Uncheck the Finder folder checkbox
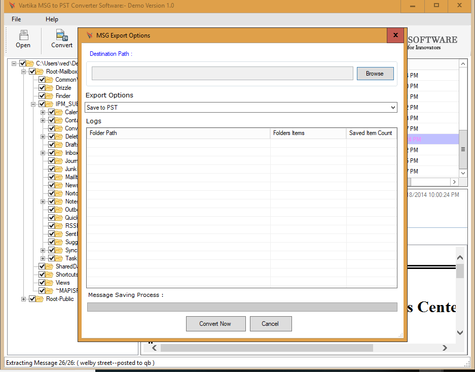Image resolution: width=475 pixels, height=372 pixels. [42, 96]
